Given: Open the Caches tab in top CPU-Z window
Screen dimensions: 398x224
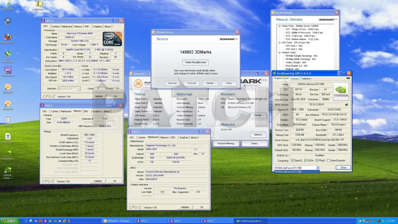Looking at the screenshot, I should pos(55,26).
